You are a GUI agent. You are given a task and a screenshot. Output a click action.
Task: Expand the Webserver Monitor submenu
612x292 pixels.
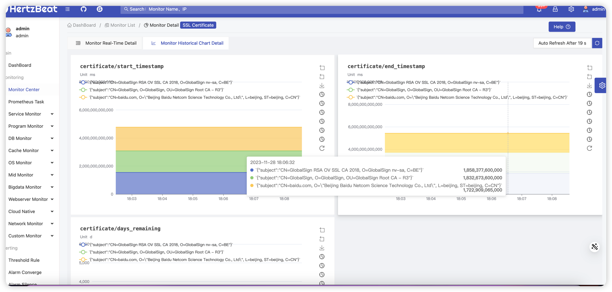tap(31, 199)
